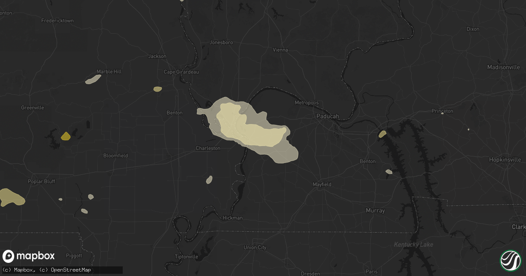This screenshot has width=526, height=276.
Task: Click the Dresden town label
Action: tap(310, 273)
